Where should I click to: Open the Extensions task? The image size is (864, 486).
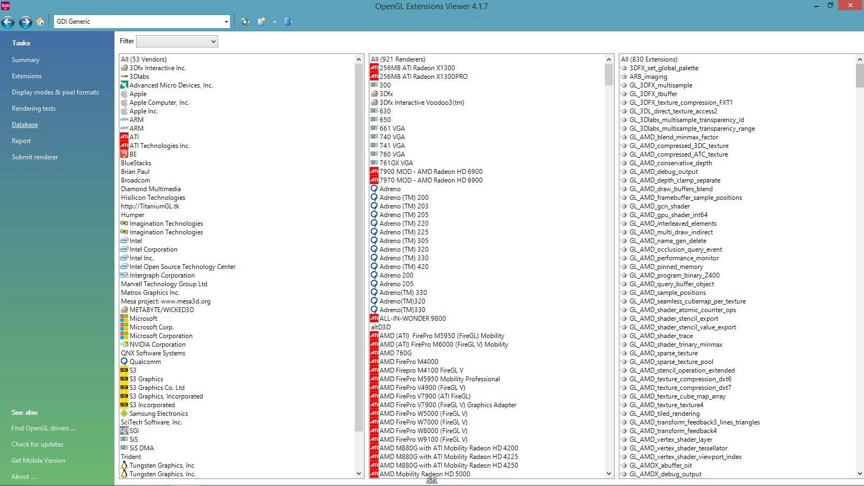click(x=26, y=76)
